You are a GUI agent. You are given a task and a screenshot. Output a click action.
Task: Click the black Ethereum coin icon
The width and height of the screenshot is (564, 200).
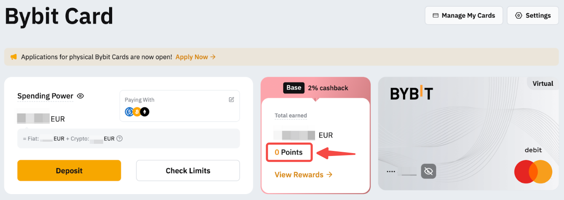pyautogui.click(x=145, y=112)
